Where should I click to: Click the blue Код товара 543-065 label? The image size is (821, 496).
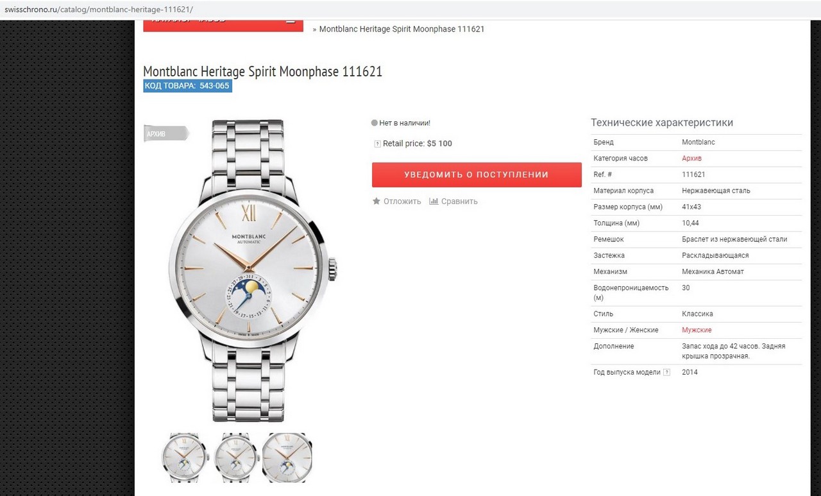pos(187,86)
